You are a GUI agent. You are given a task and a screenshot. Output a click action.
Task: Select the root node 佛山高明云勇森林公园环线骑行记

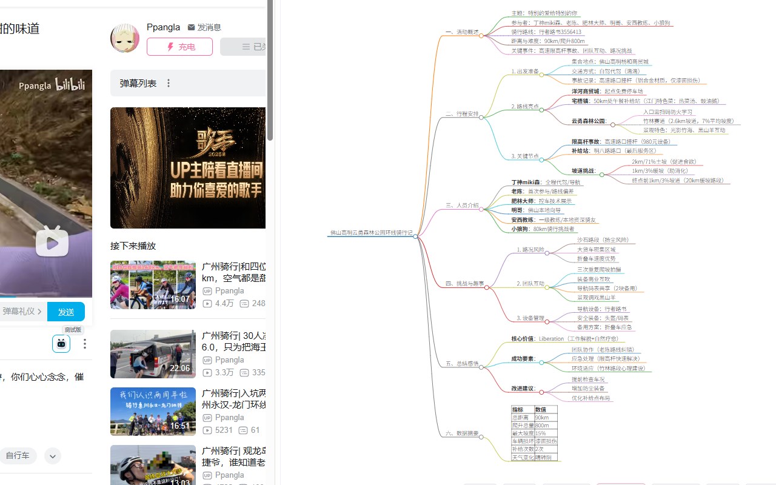(371, 232)
